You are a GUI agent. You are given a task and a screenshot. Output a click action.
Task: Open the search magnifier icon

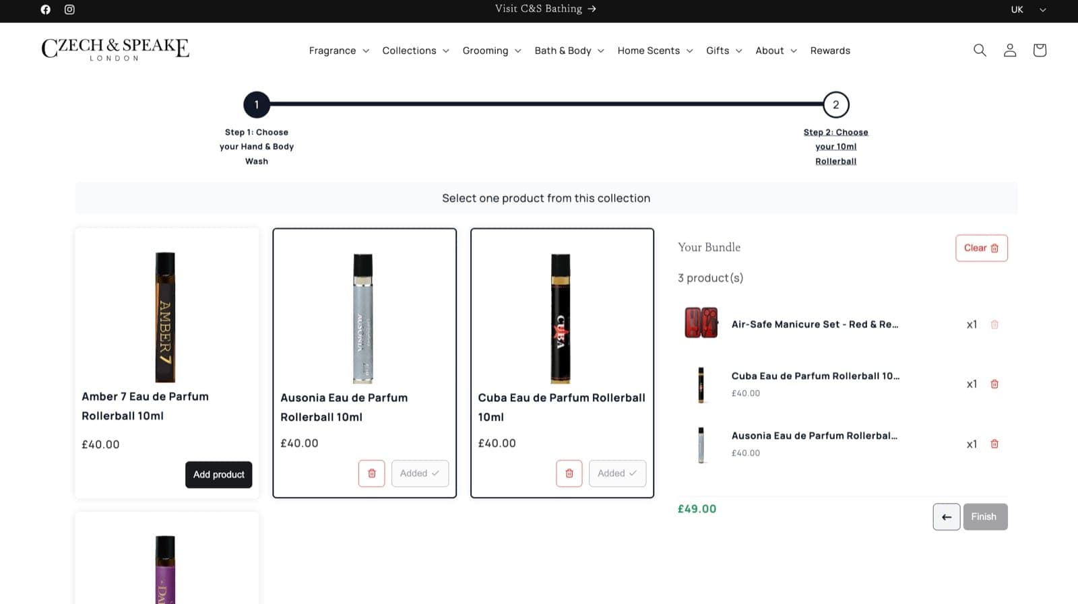tap(980, 51)
